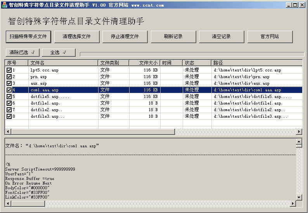Click BodyColor="#000000" line in preview

point(27,188)
